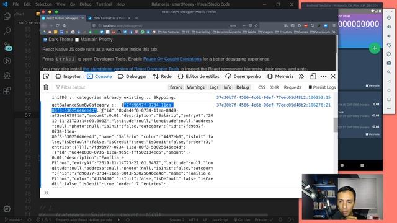The image size is (397, 223).
Task: Open VS Code Manage gear icon
Action: click(x=7, y=209)
